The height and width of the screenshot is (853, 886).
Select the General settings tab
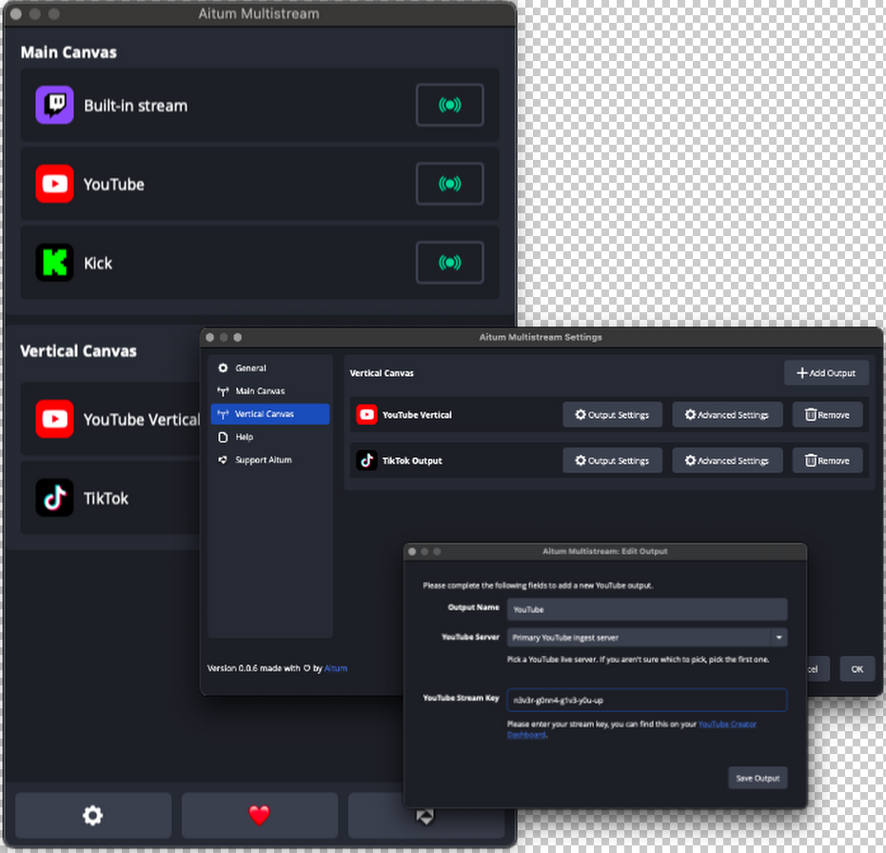click(x=251, y=368)
